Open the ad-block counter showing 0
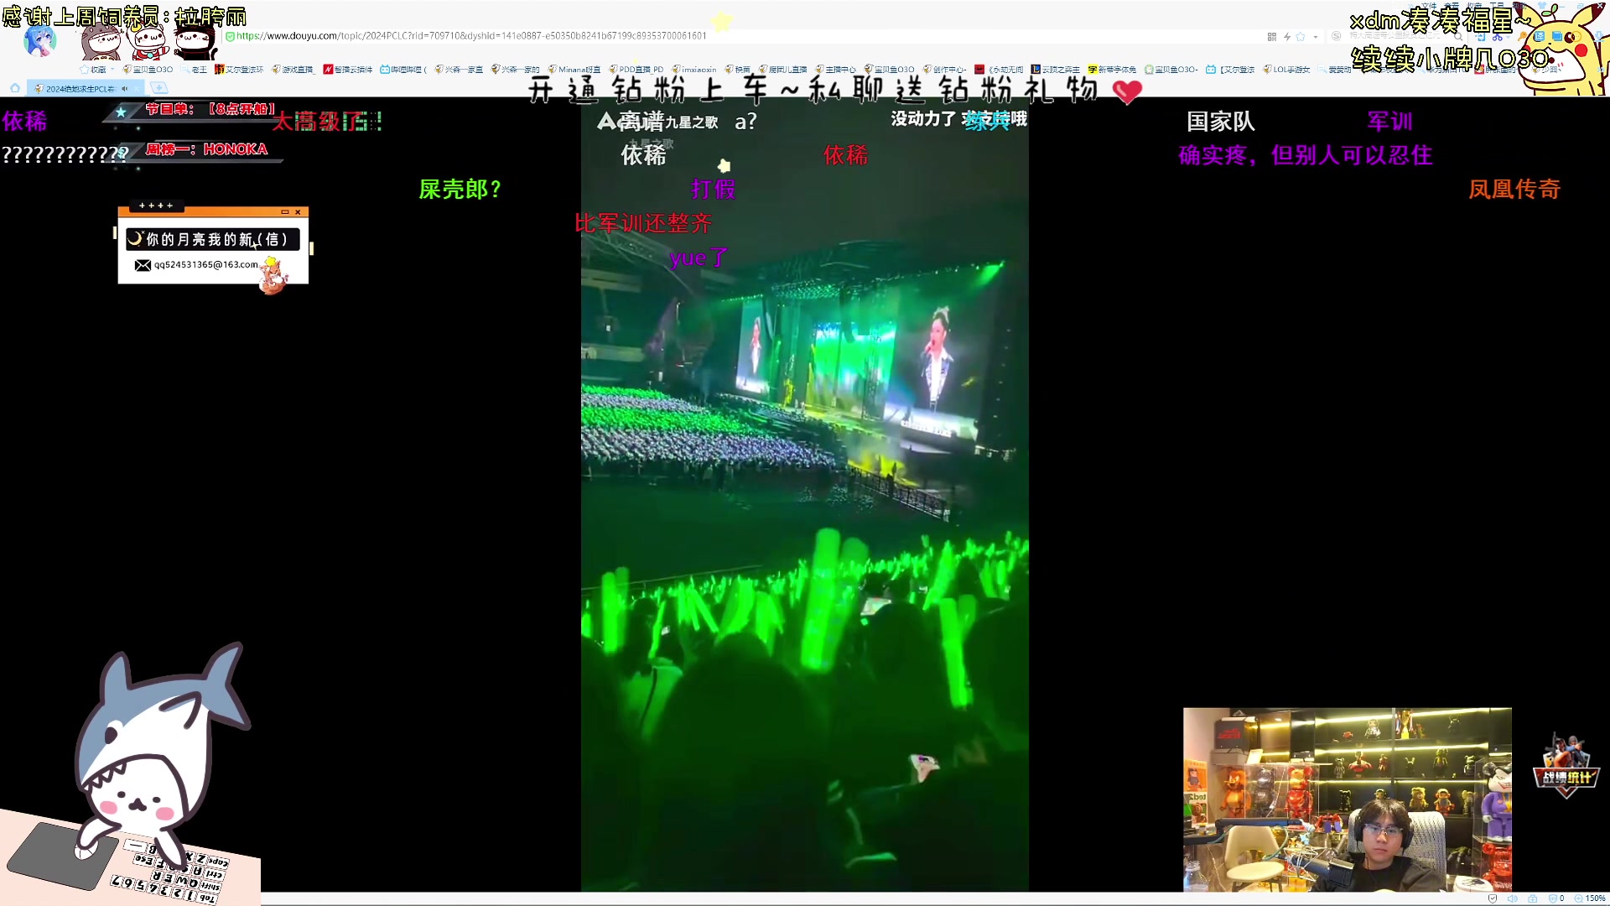 click(1556, 898)
